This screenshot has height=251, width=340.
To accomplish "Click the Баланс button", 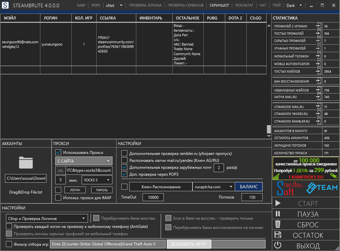I will tap(248, 187).
